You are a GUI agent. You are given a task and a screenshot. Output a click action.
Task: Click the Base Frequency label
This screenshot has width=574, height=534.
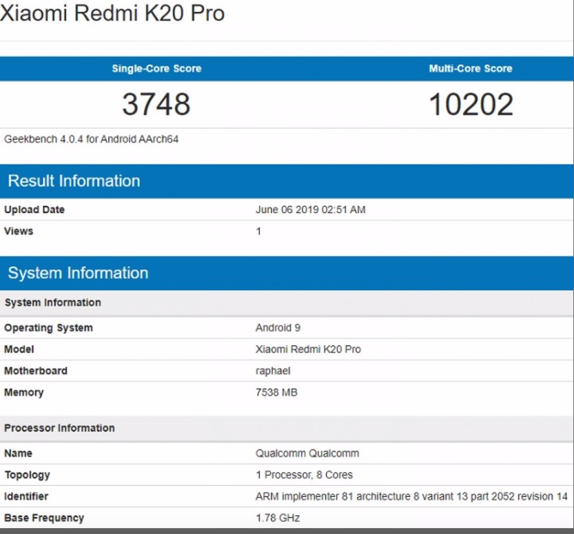point(44,518)
